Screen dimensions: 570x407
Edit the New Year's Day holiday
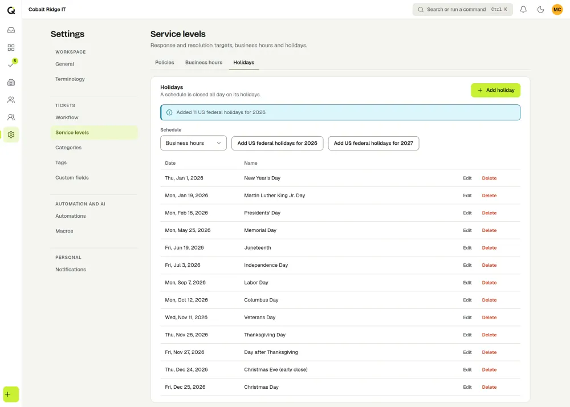coord(467,178)
